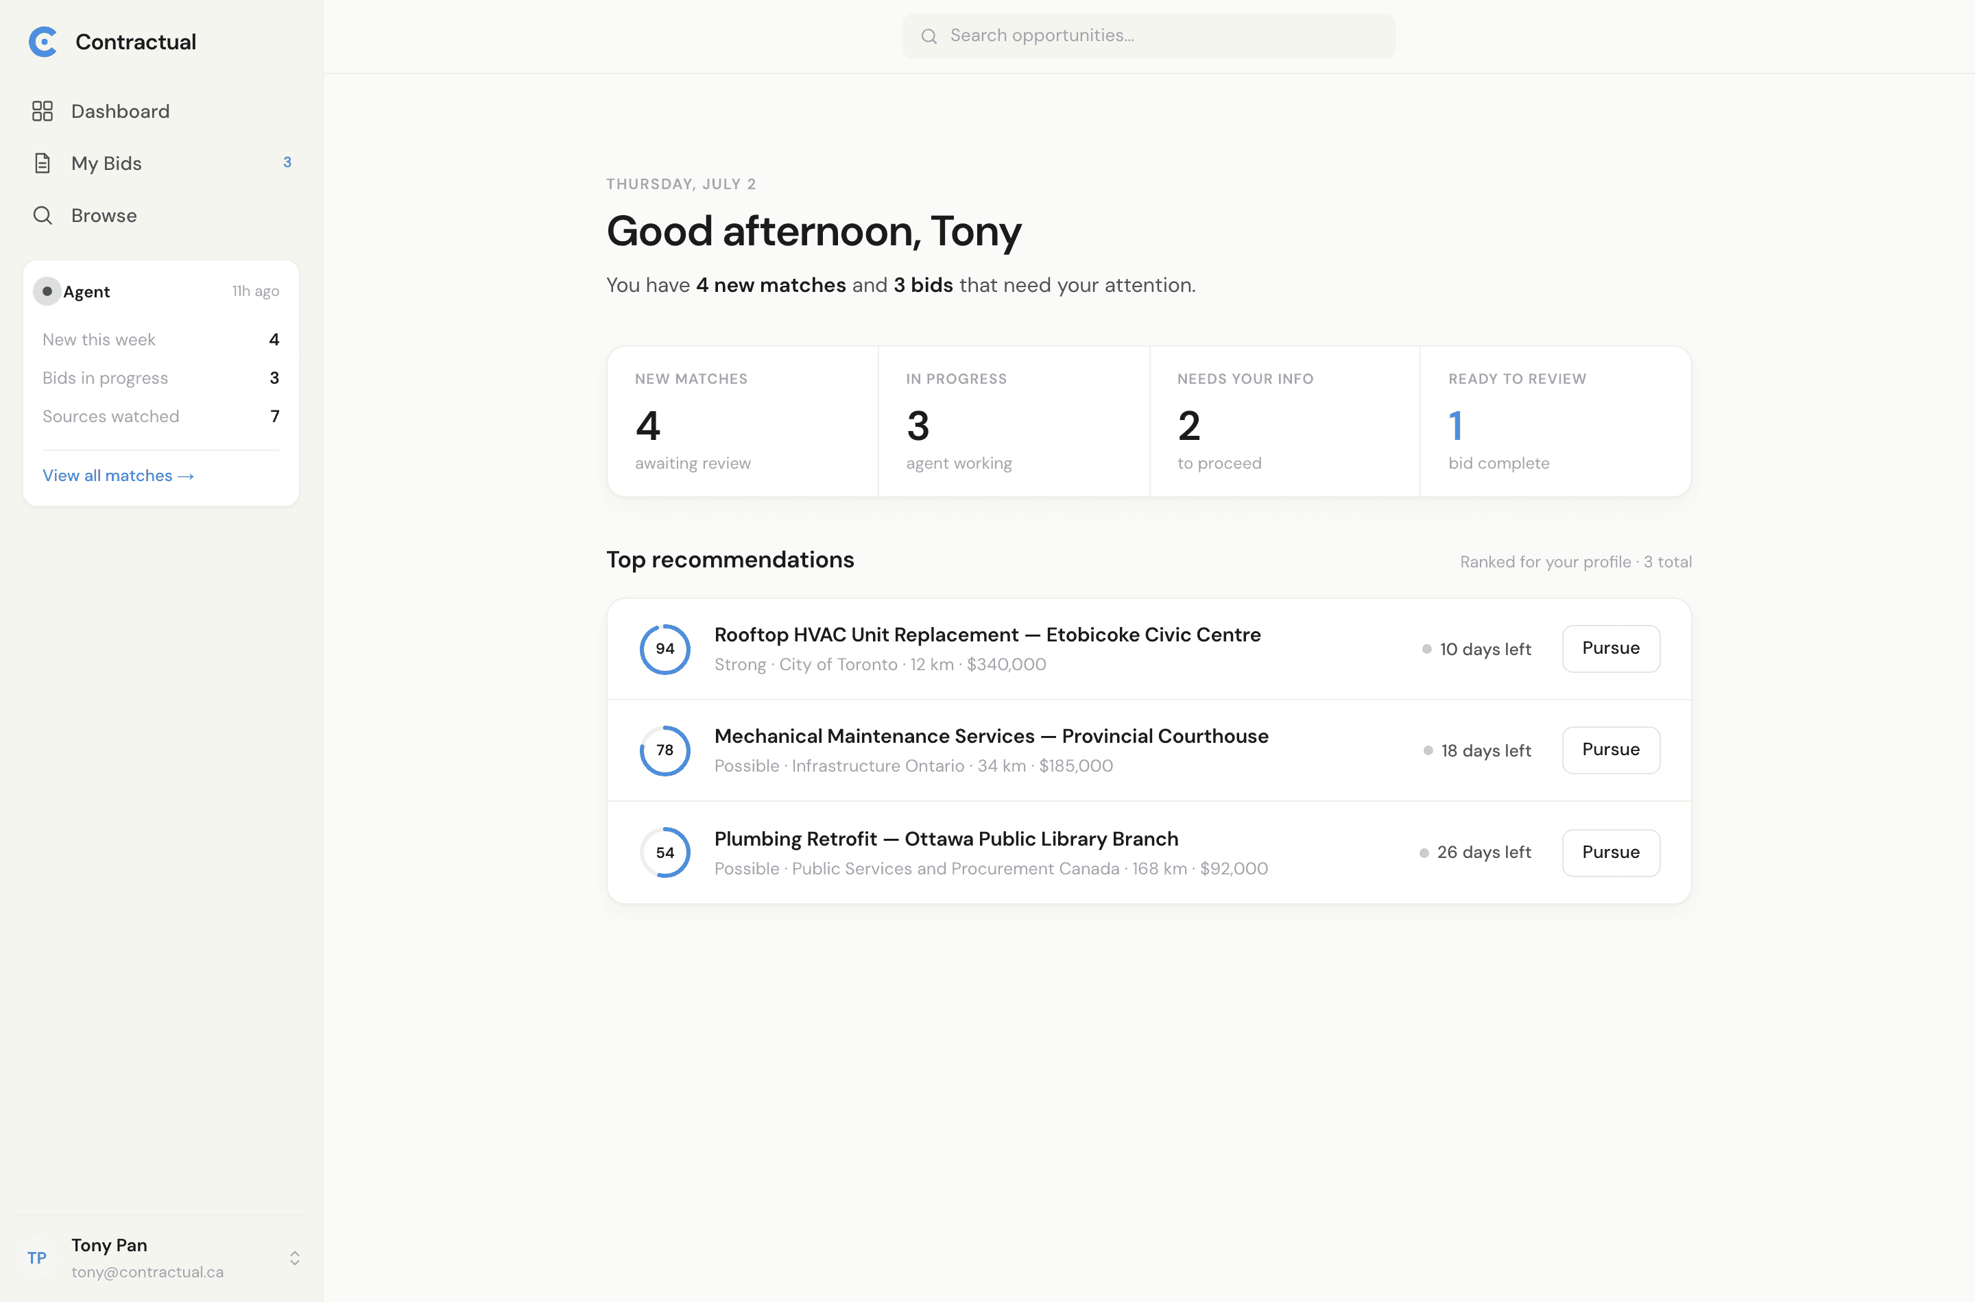Screen dimensions: 1975x1302
Task: Click 'Public Services and Procurement Canada' details line
Action: 990,868
